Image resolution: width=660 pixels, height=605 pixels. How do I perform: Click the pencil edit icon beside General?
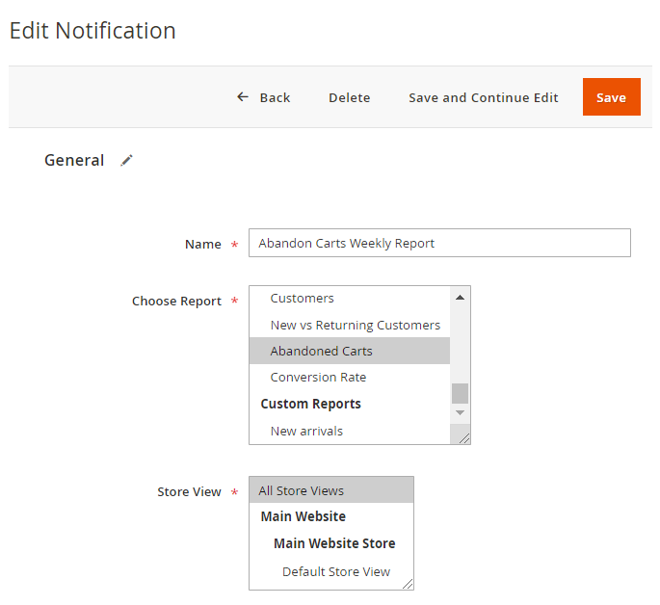coord(126,161)
